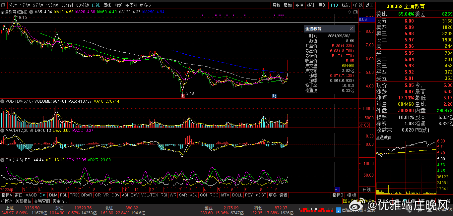Expand the 更多 periods menu

[145, 5]
